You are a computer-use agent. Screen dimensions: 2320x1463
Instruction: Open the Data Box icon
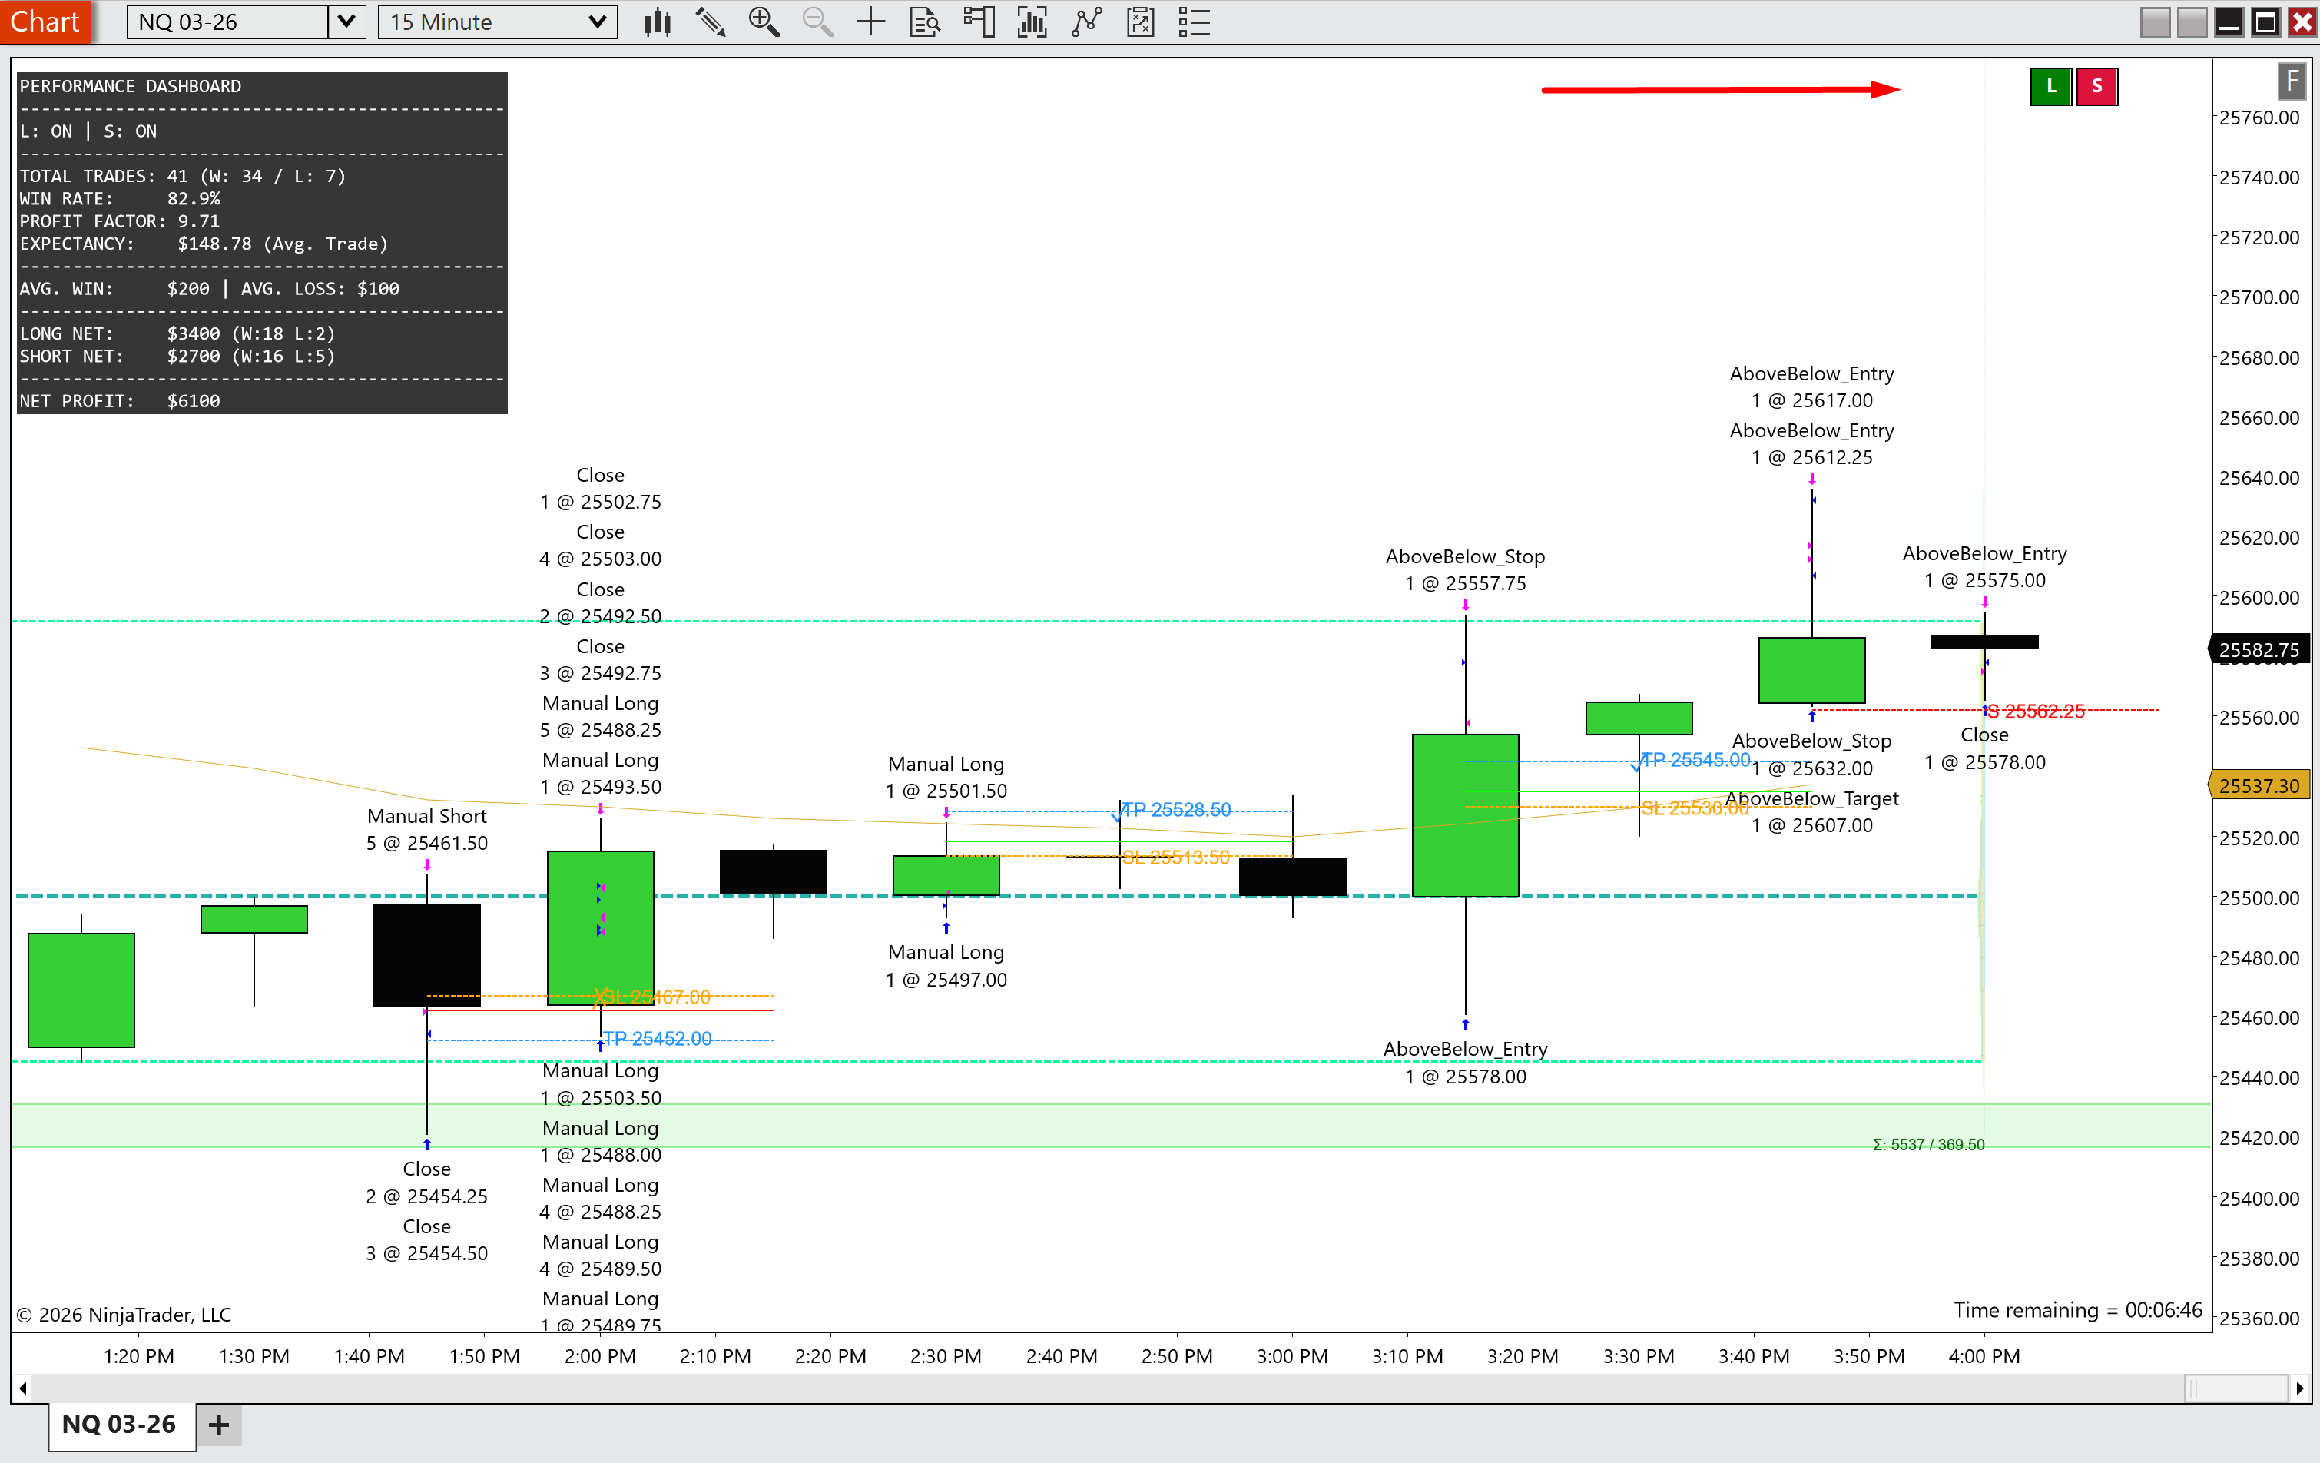pyautogui.click(x=924, y=22)
